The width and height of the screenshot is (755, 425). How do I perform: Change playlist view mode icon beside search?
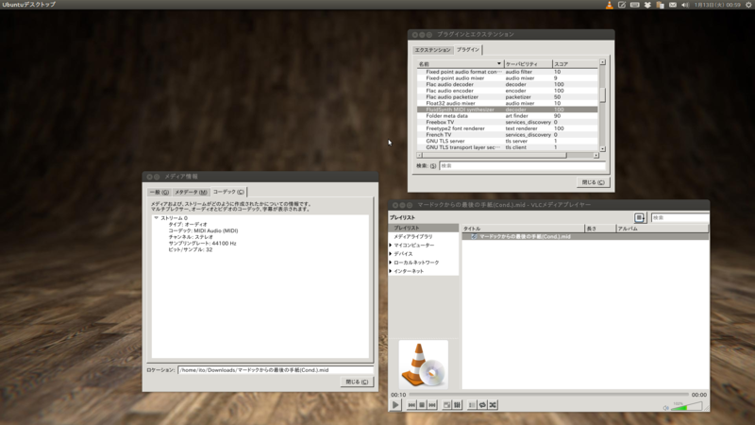[x=640, y=218]
